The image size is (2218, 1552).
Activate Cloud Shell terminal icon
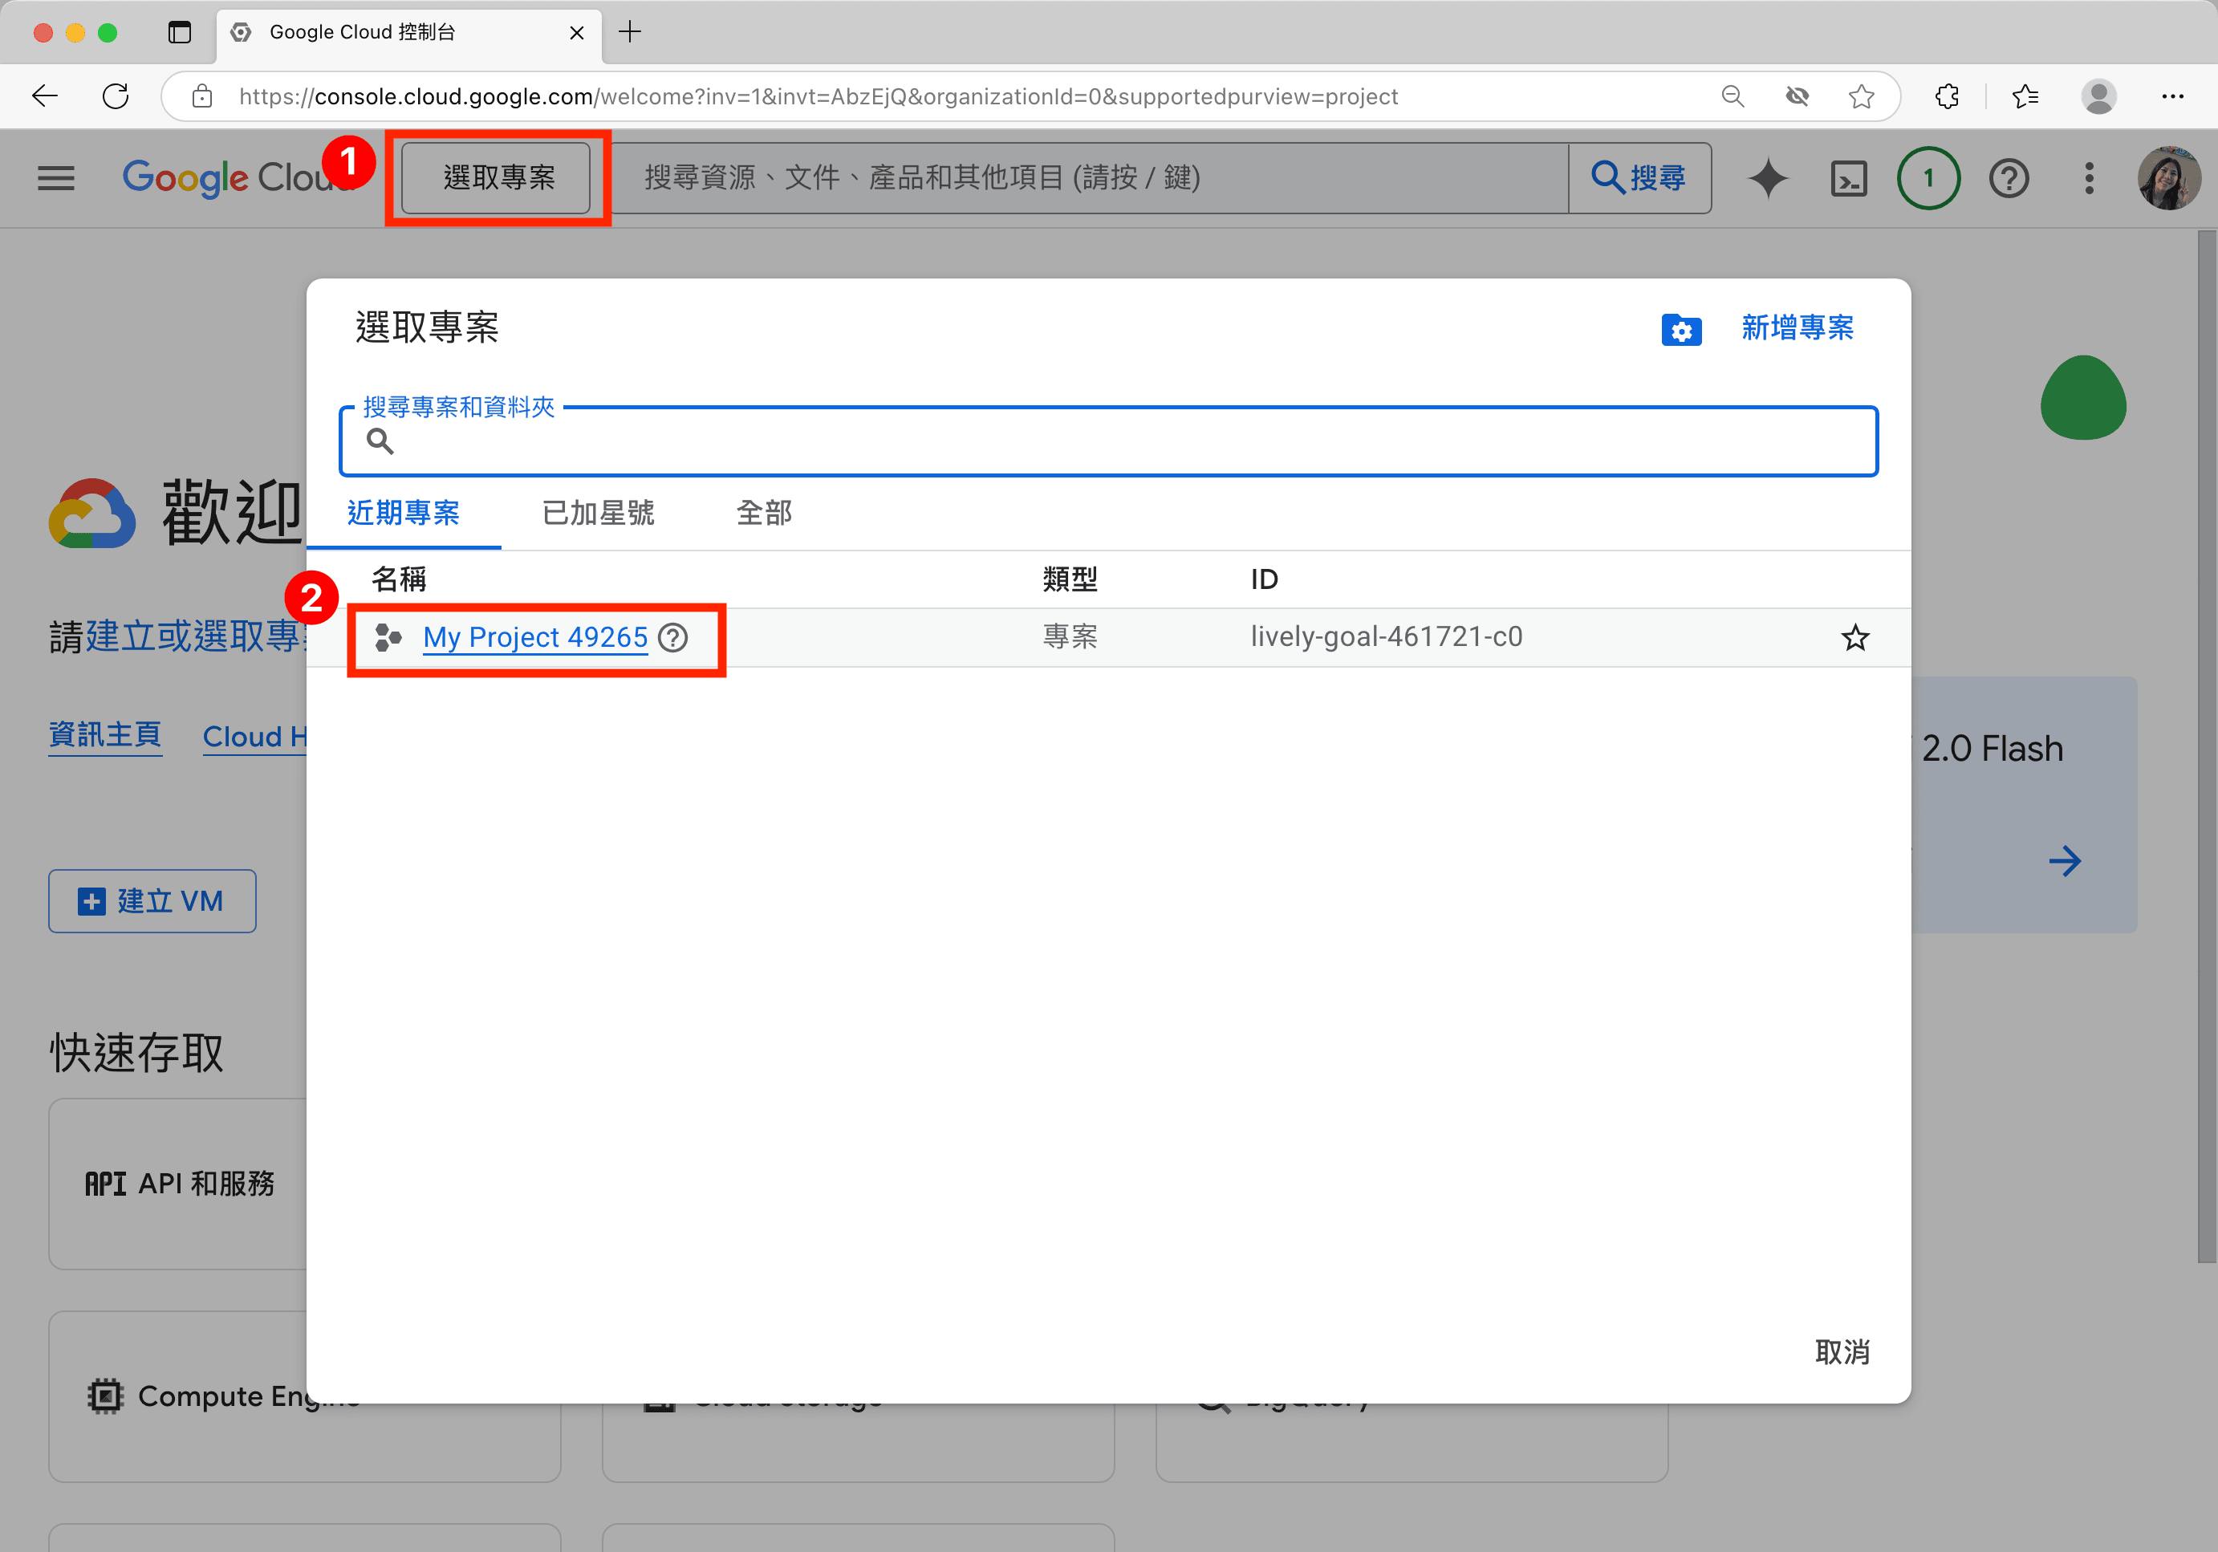pos(1848,177)
